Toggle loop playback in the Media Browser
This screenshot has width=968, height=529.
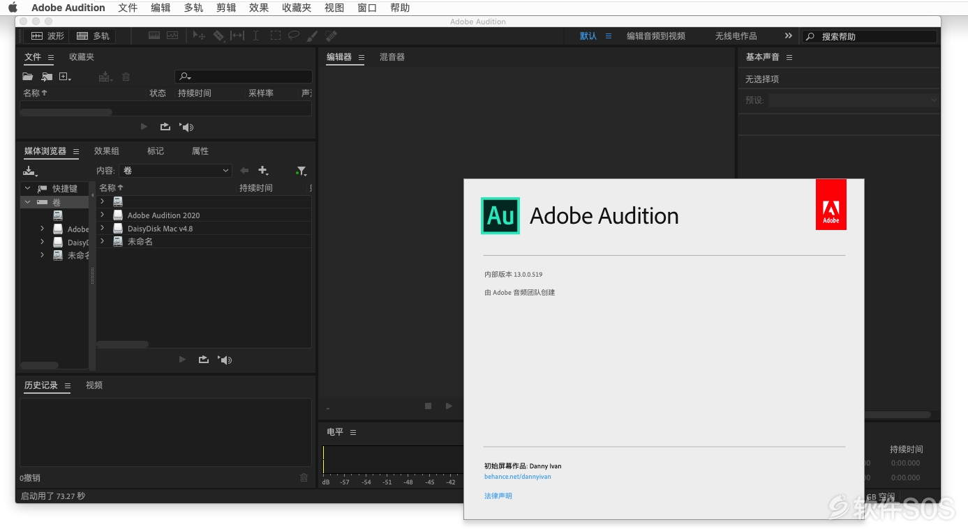point(204,360)
